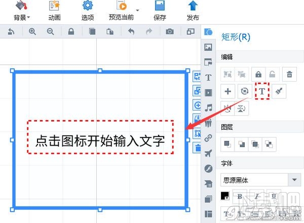Select the sidebar T text tool
This screenshot has width=304, height=223.
click(x=208, y=78)
